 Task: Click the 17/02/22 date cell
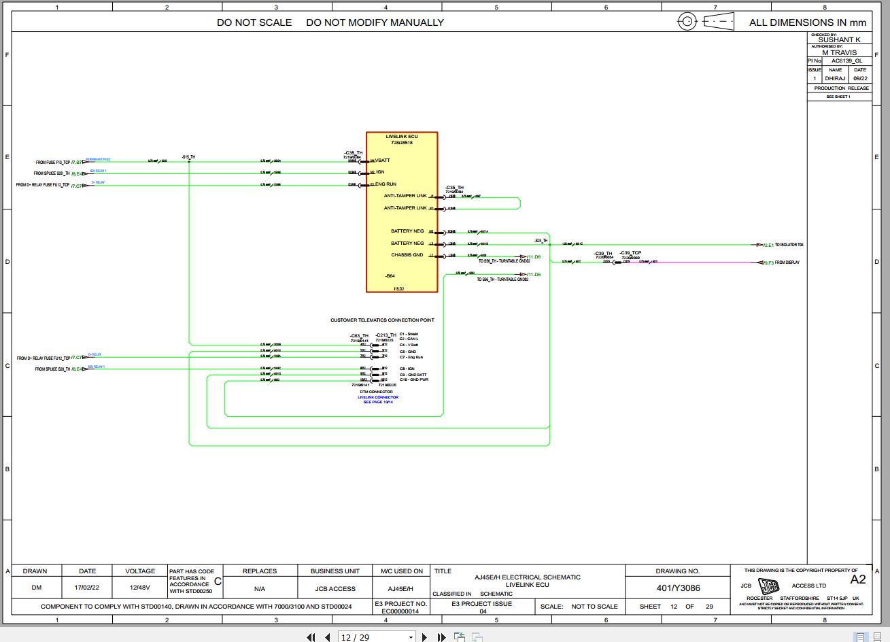tap(87, 588)
